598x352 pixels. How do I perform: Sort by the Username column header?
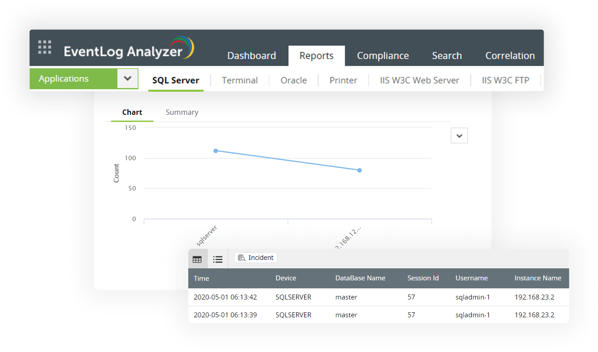pyautogui.click(x=472, y=278)
